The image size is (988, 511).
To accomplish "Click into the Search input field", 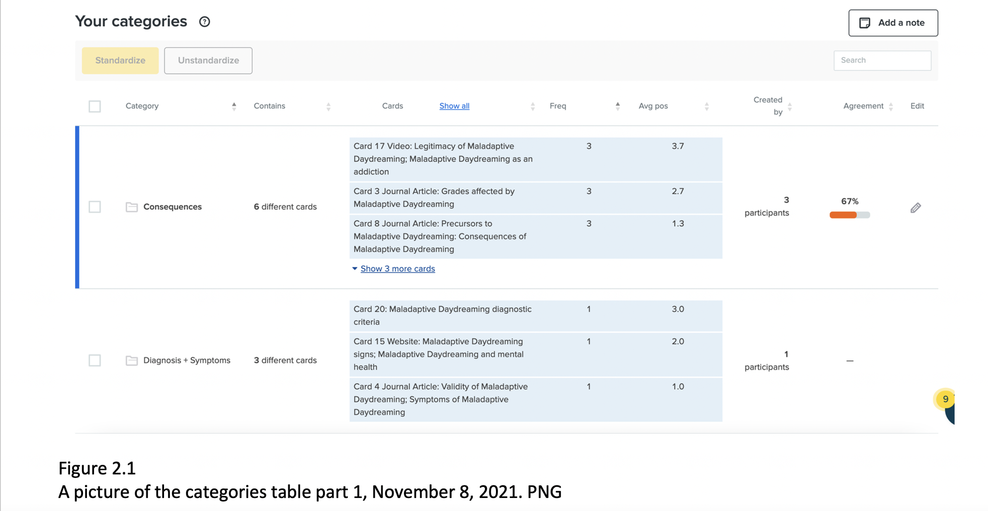I will [882, 60].
